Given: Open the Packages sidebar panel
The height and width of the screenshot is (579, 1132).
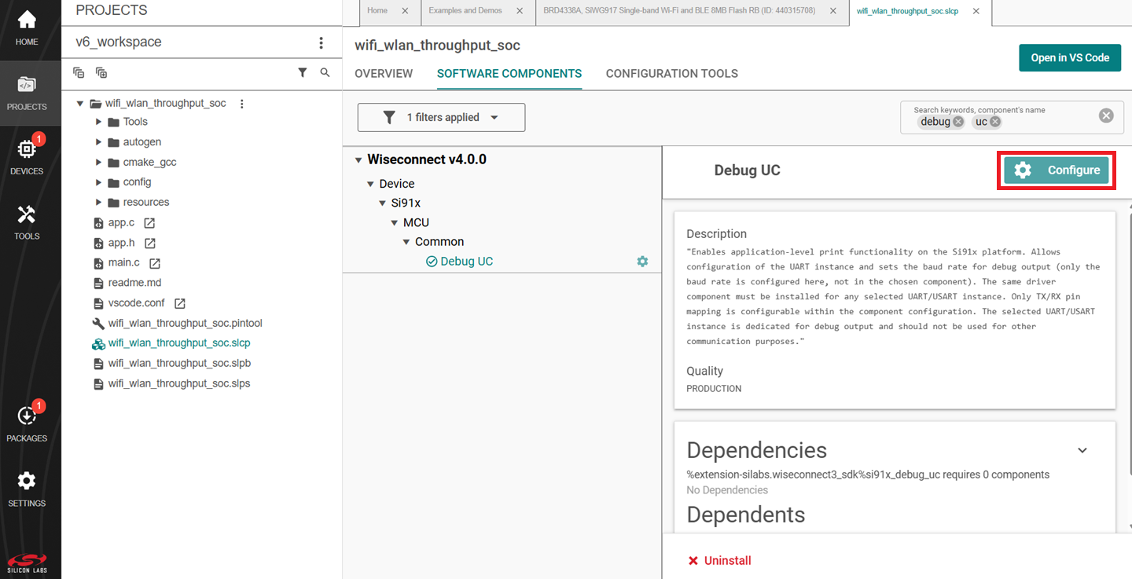Looking at the screenshot, I should [27, 423].
